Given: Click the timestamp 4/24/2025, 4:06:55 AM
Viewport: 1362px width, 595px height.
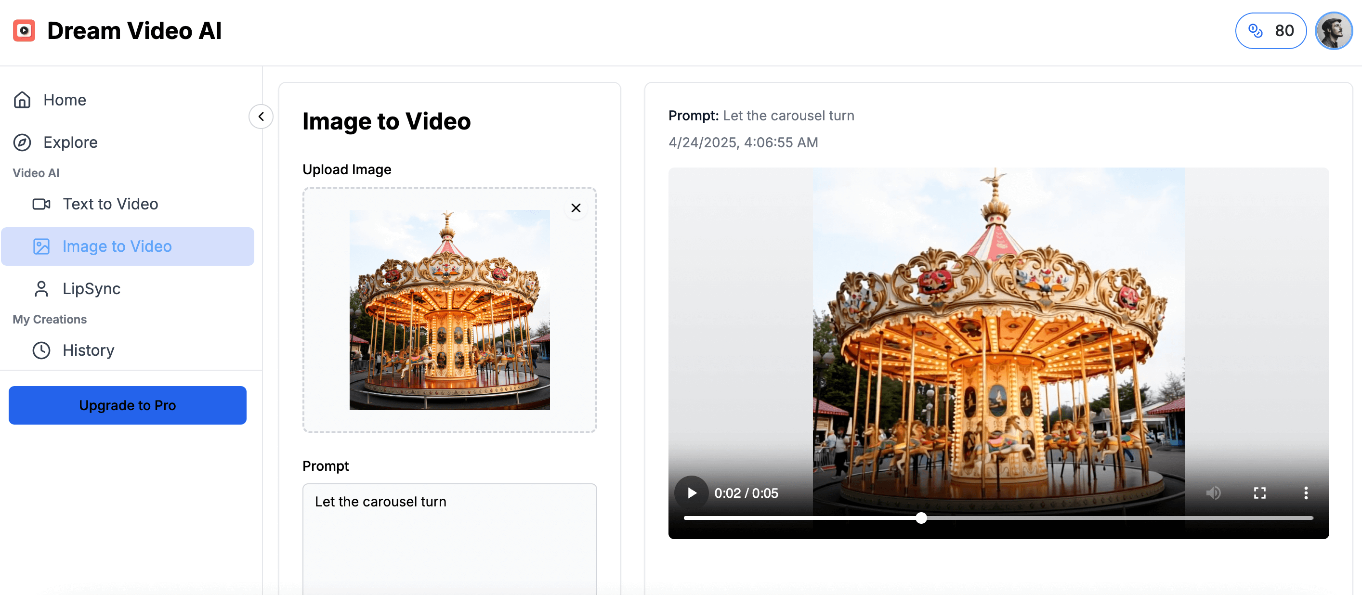Looking at the screenshot, I should point(744,142).
